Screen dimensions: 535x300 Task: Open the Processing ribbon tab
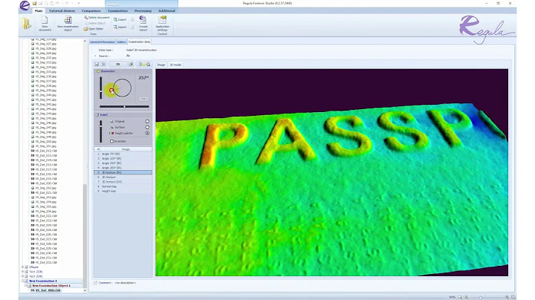point(143,11)
